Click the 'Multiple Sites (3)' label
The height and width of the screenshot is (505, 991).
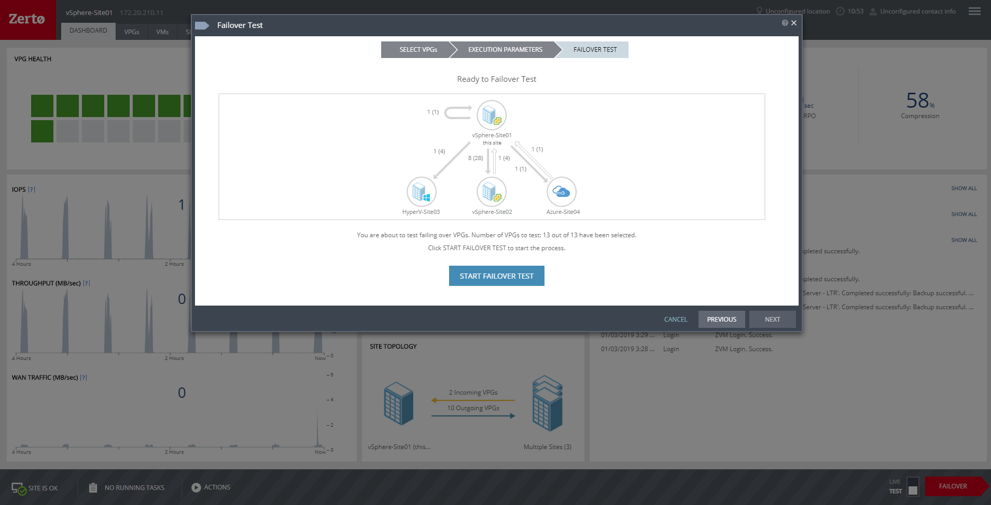pos(548,447)
